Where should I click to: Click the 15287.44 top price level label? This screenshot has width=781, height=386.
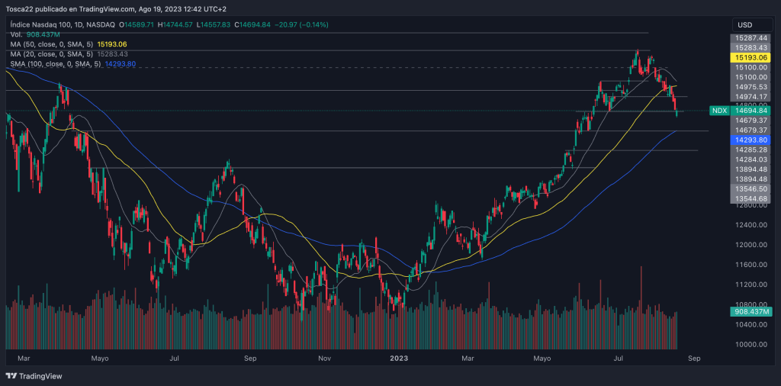point(751,37)
